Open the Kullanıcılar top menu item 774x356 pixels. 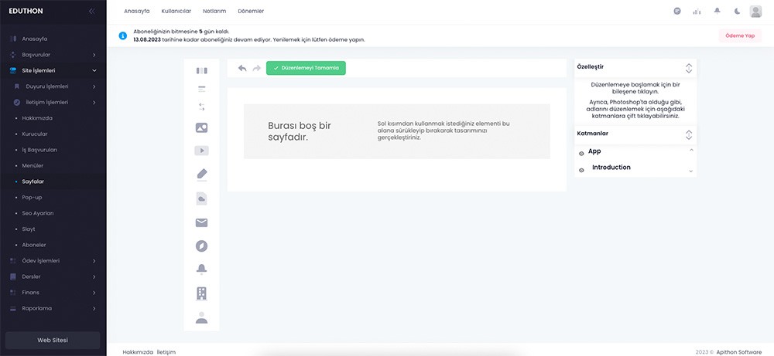click(176, 12)
